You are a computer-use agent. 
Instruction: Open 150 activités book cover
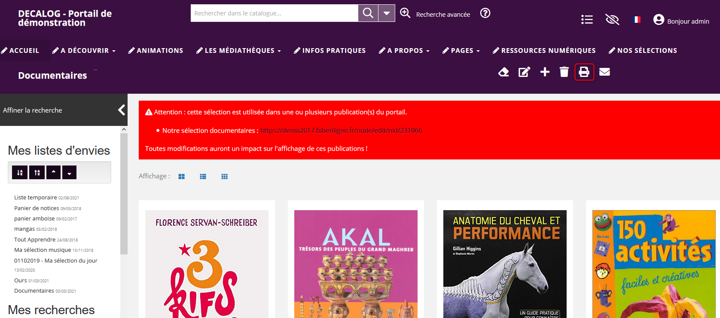(654, 264)
